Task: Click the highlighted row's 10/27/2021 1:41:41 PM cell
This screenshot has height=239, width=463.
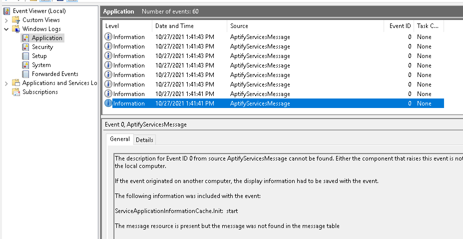Action: 184,103
